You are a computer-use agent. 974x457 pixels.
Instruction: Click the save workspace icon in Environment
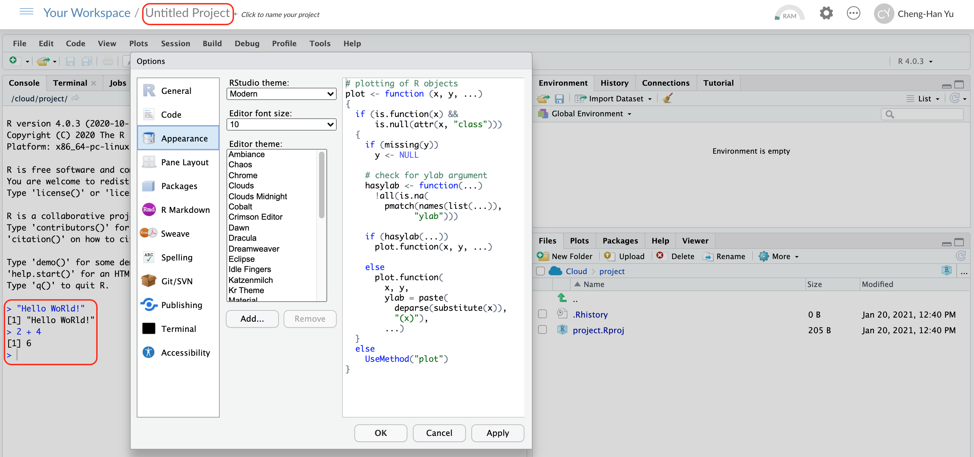pyautogui.click(x=559, y=99)
